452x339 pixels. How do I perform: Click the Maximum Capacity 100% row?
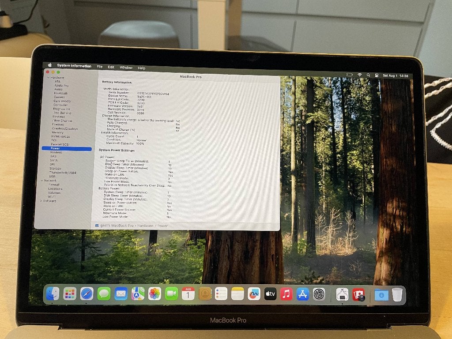125,143
